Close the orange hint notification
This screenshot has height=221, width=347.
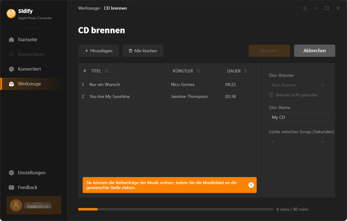tap(251, 185)
